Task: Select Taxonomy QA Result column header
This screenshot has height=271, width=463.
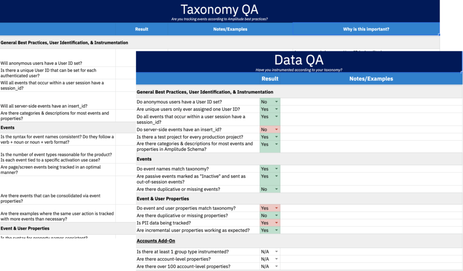Action: [x=142, y=29]
